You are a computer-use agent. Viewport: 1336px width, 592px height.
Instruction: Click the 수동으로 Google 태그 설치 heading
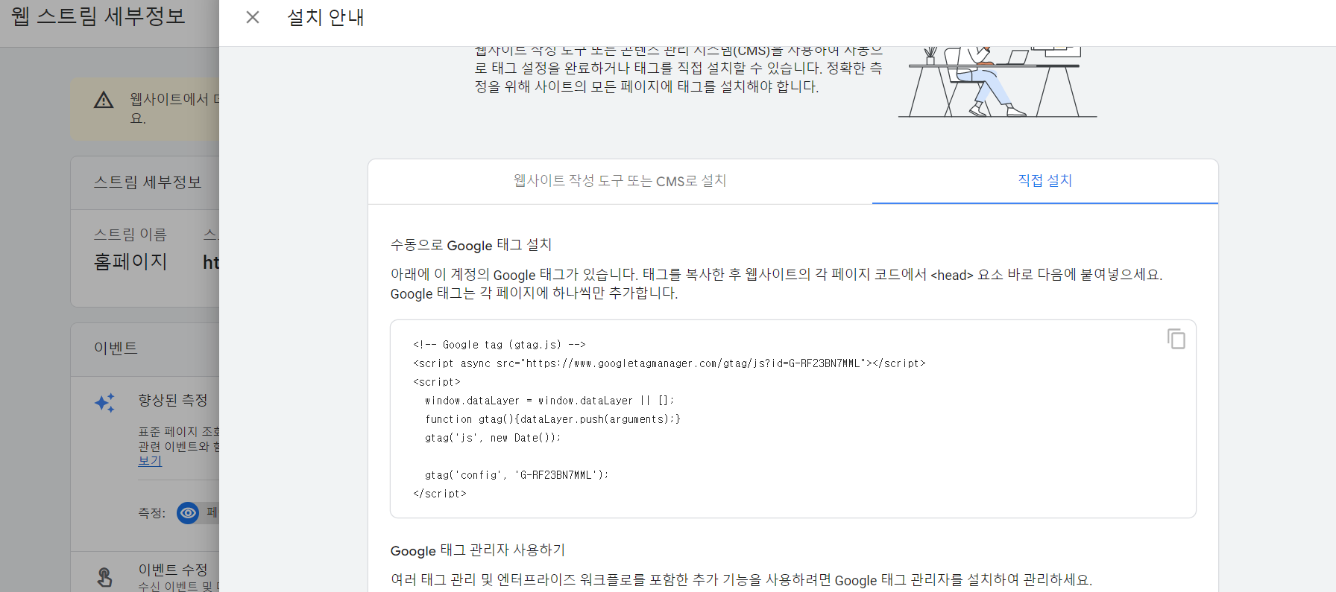tap(471, 245)
